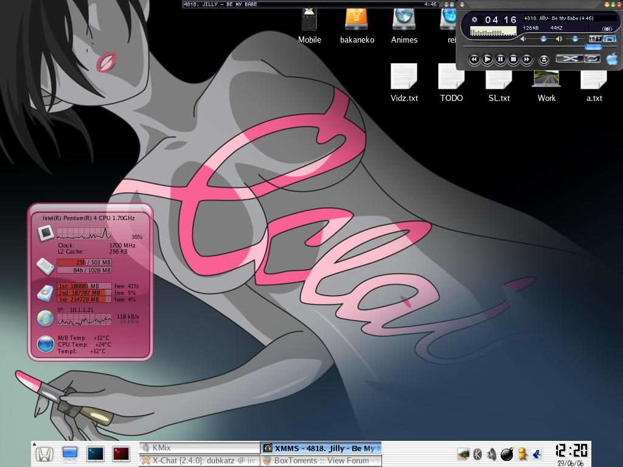This screenshot has width=623, height=467.
Task: Toggle the XMMS playlist window
Action: click(x=609, y=39)
